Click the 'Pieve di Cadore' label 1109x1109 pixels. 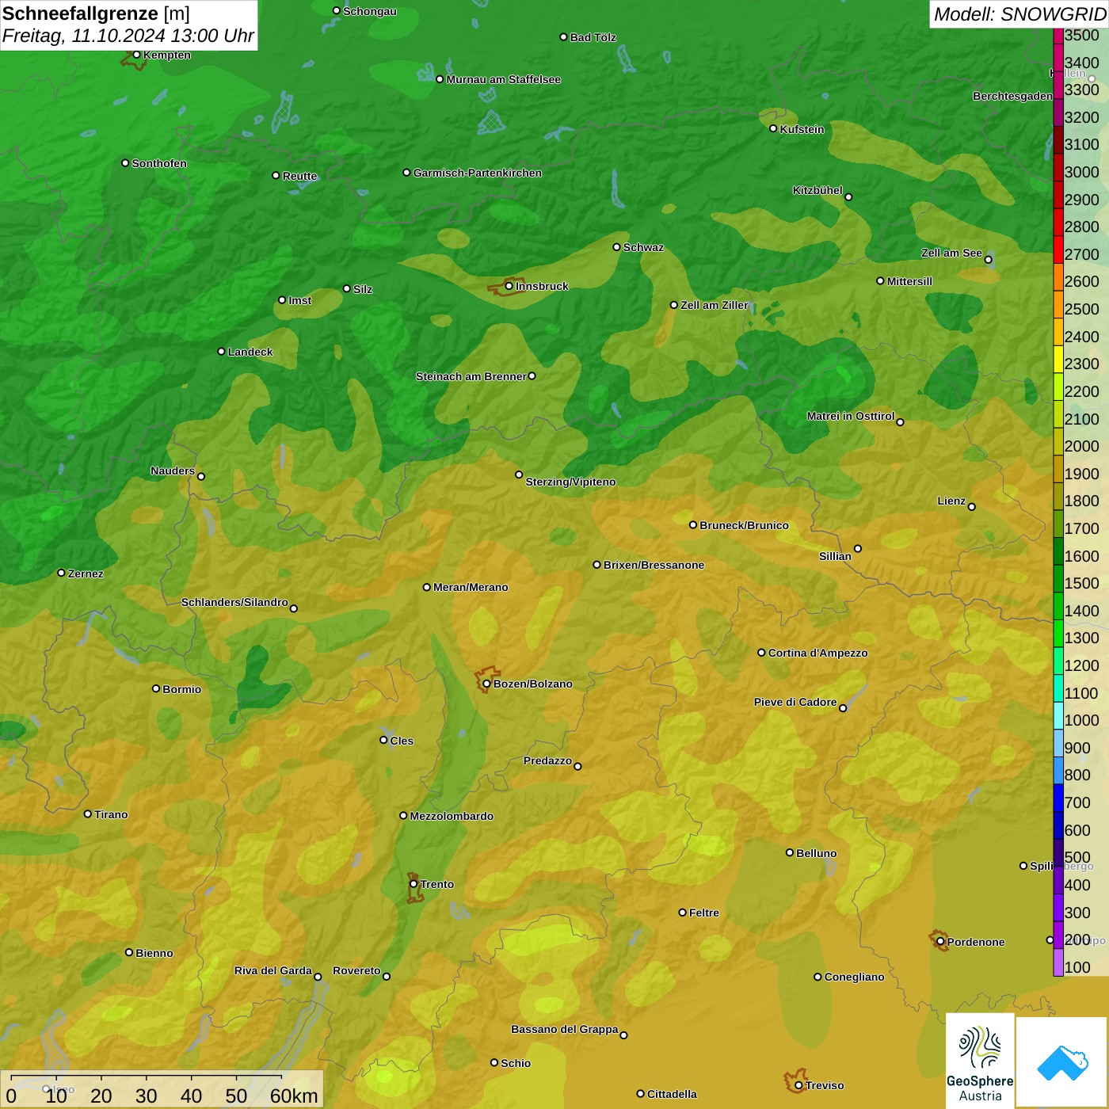coord(795,702)
